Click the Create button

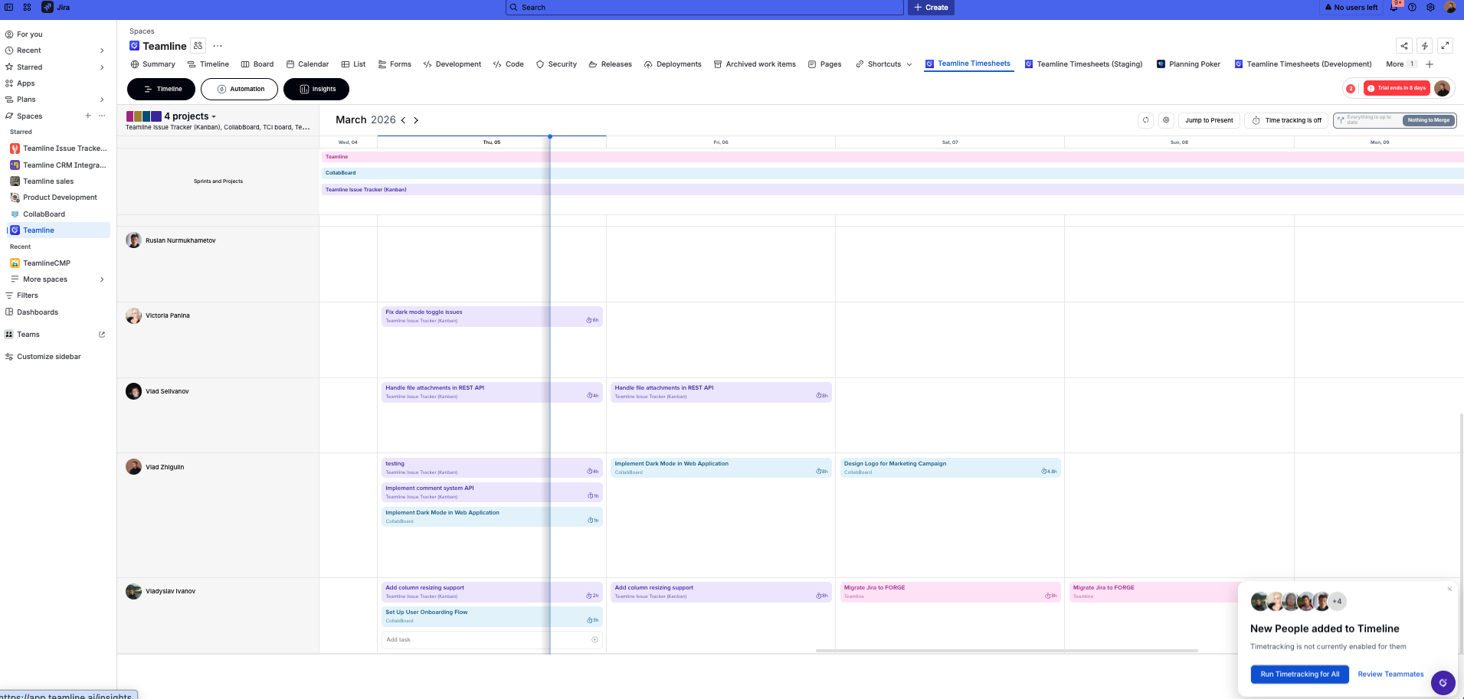tap(931, 7)
